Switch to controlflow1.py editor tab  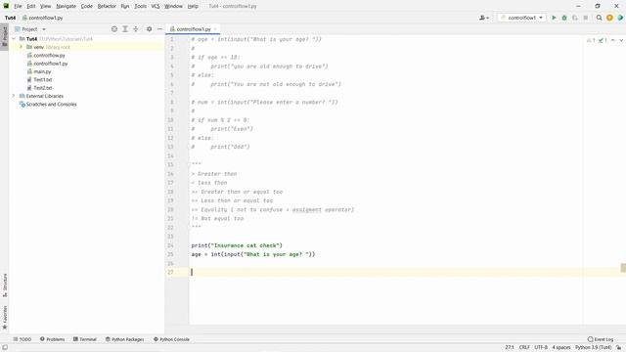193,29
